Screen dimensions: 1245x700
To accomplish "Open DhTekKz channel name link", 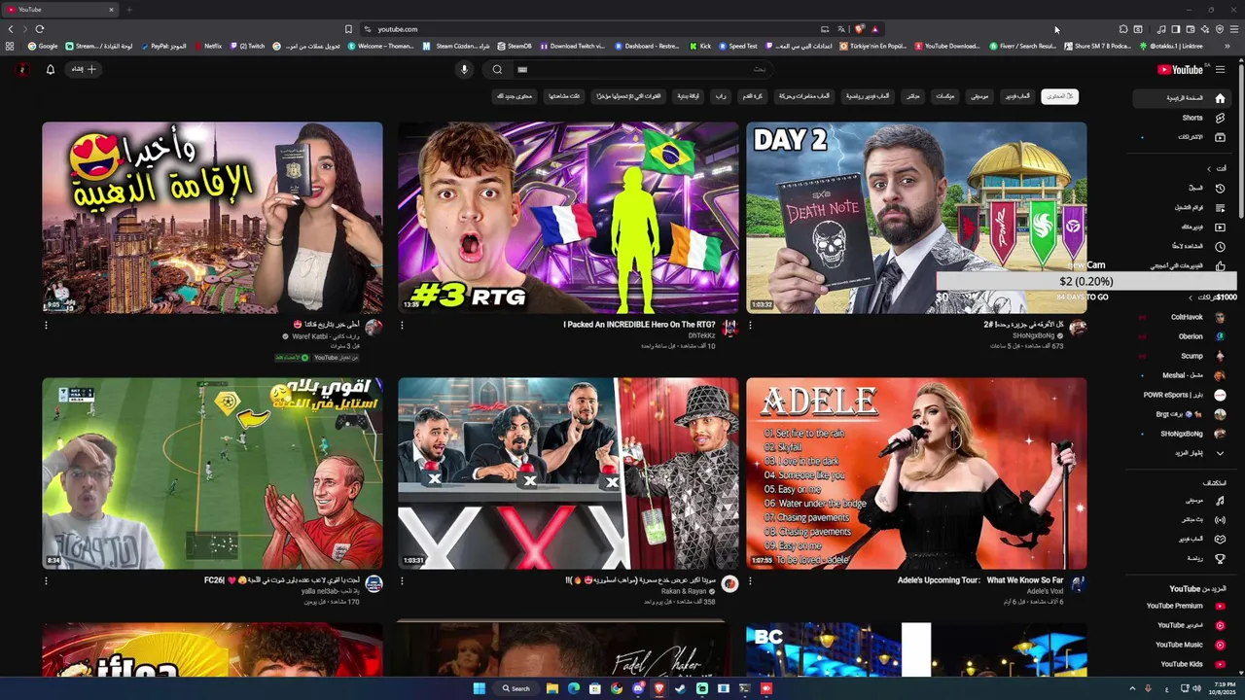I will 701,335.
